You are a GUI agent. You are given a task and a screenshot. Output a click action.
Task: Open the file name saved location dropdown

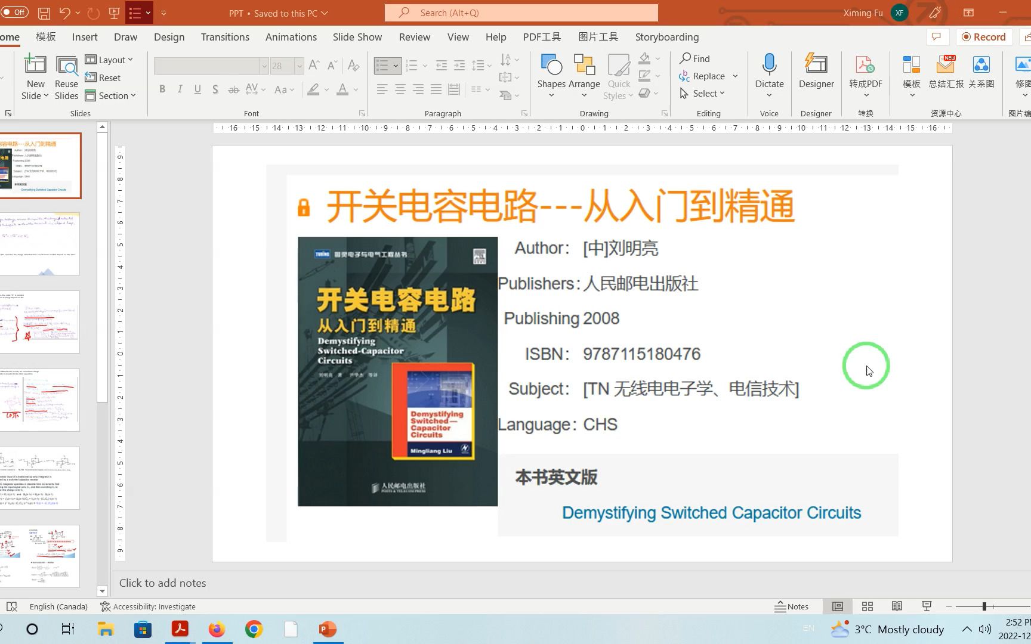point(325,13)
